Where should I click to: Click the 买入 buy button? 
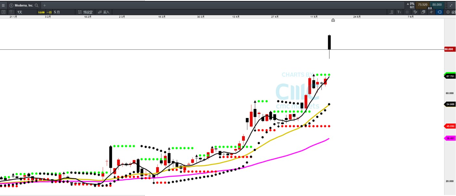pos(104,12)
